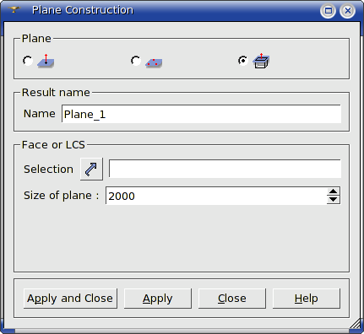Open Help for plane construction

point(307,299)
